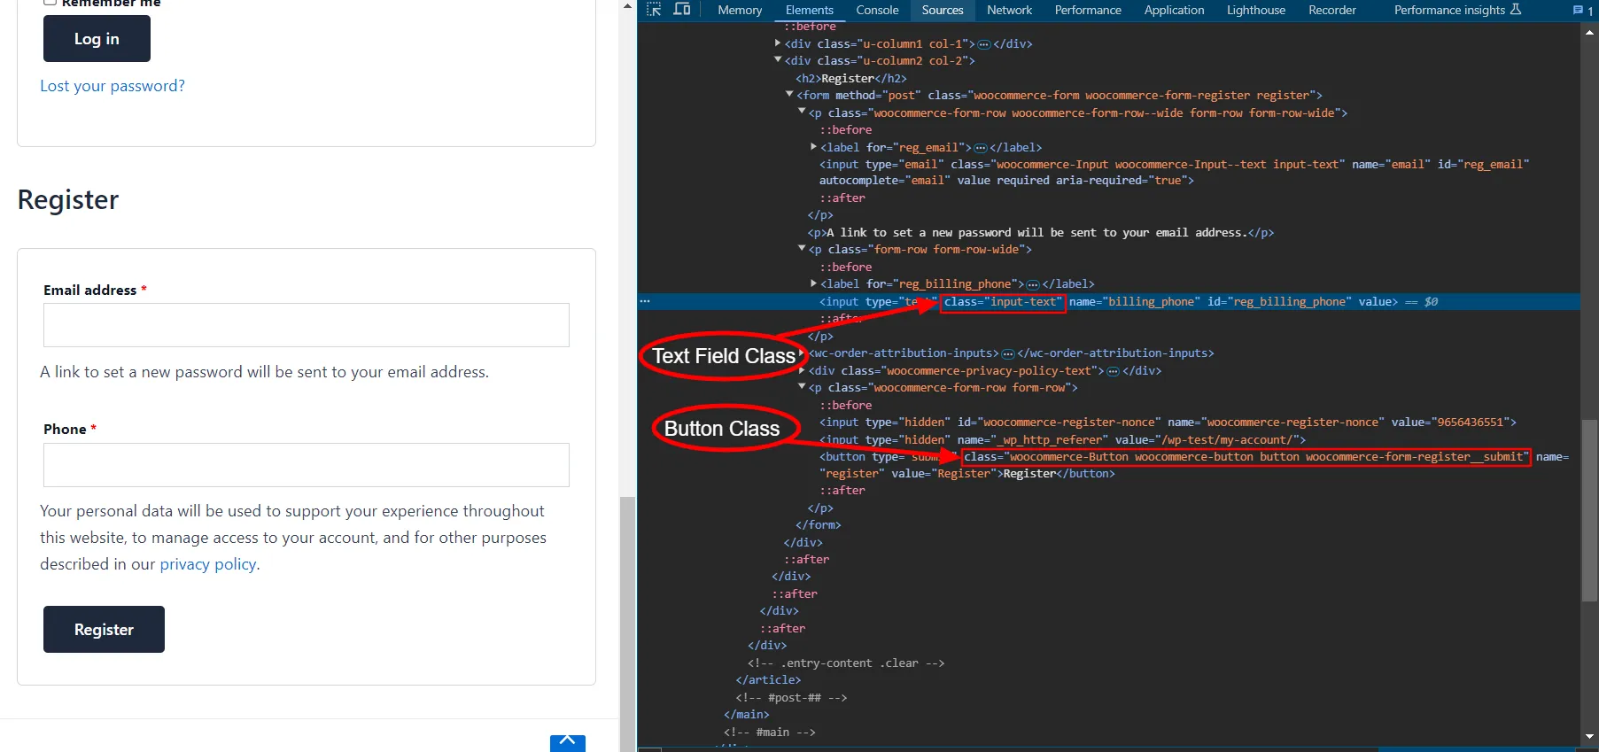This screenshot has height=752, width=1599.
Task: Click the webpage scrollbar up arrow
Action: point(627,6)
